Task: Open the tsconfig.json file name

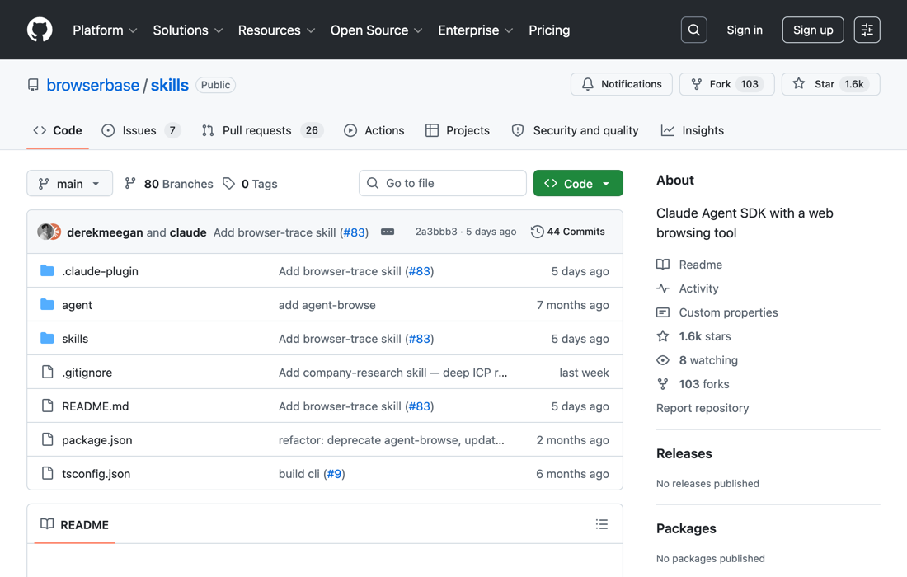Action: 96,473
